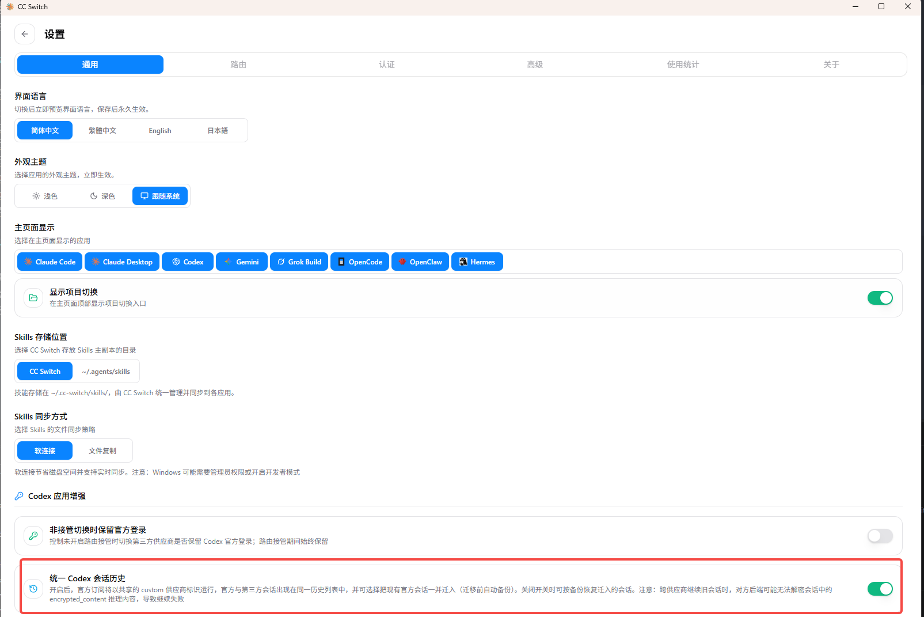
Task: Choose the 浅色 light theme
Action: (x=45, y=196)
